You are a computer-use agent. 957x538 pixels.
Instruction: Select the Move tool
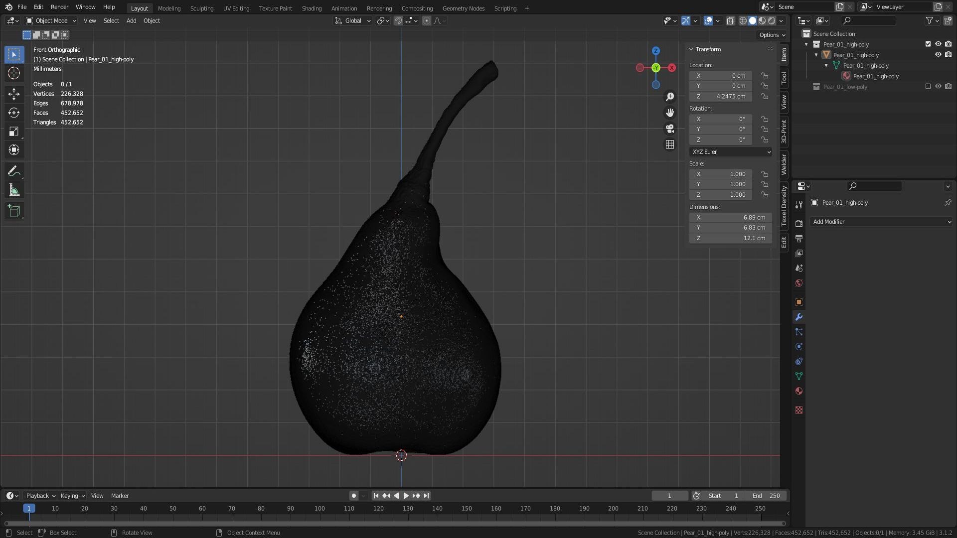click(x=14, y=94)
